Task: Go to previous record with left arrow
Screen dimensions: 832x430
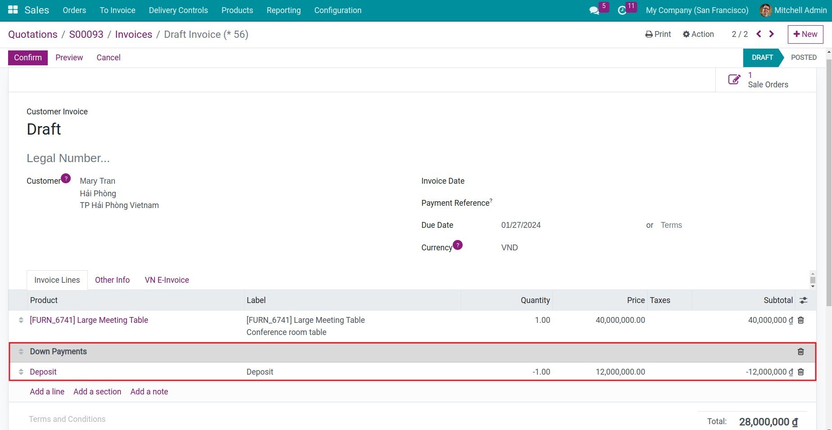Action: tap(759, 34)
